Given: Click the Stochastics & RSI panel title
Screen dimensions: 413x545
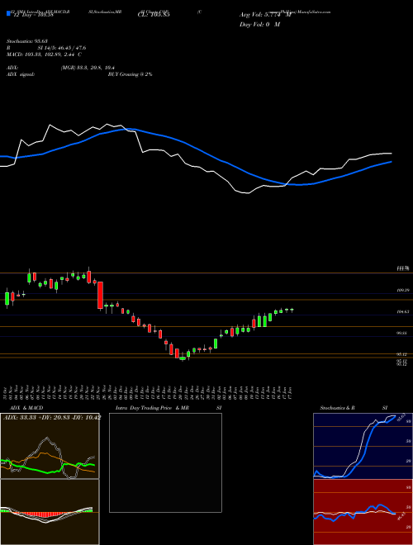Looking at the screenshot, I should [354, 408].
